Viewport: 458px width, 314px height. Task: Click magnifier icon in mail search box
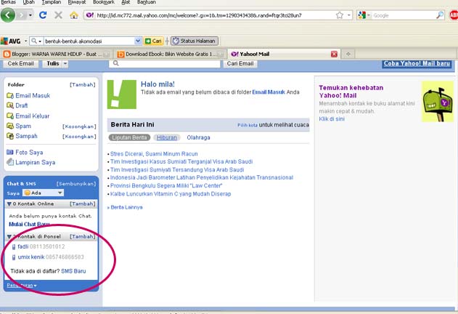[116, 63]
